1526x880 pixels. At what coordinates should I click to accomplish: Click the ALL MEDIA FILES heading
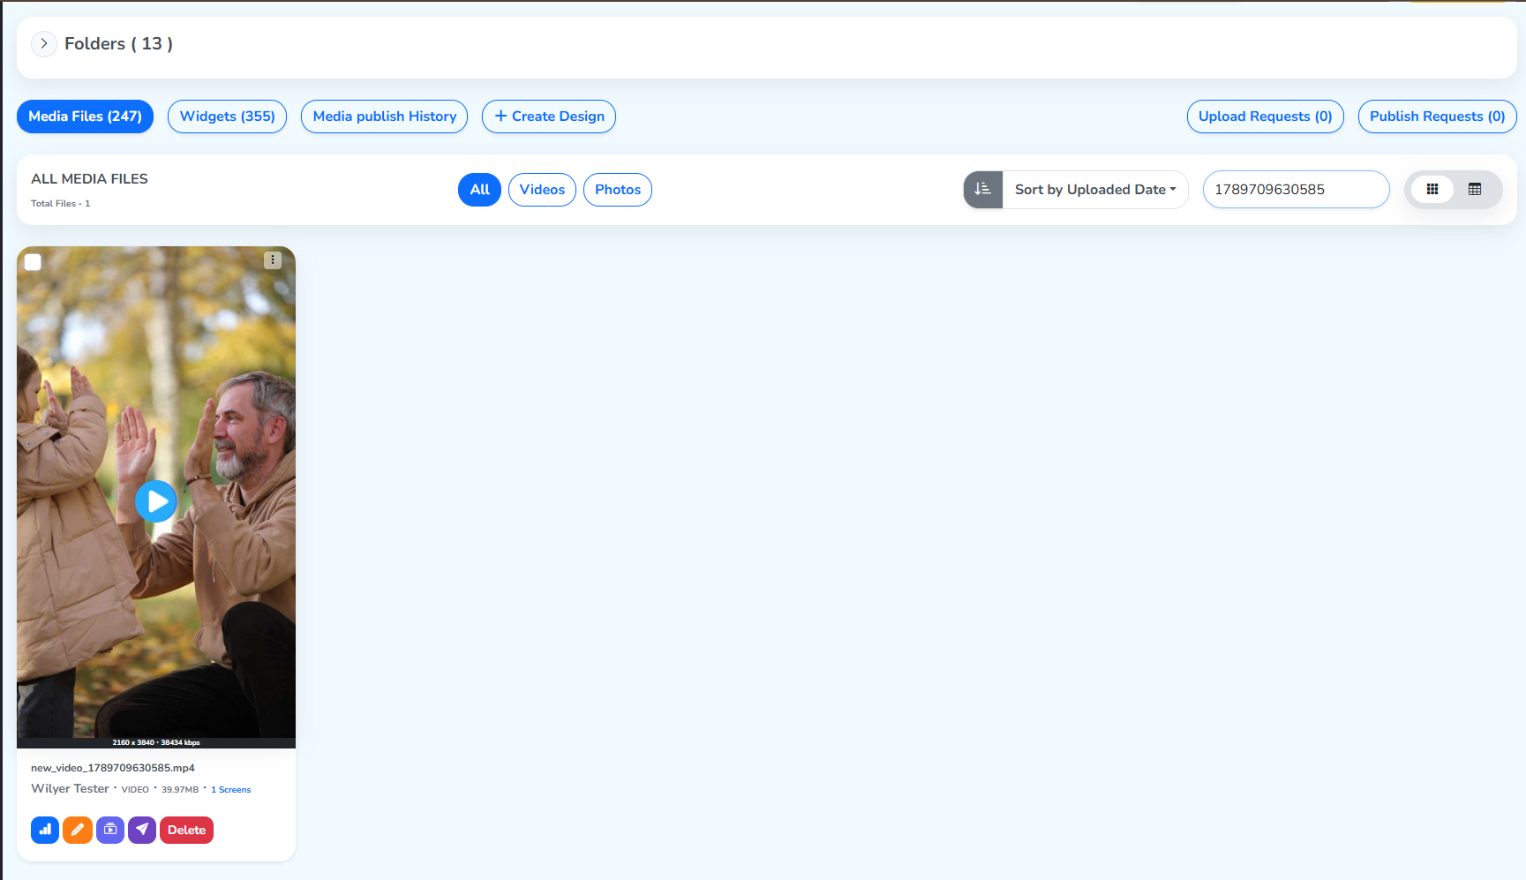coord(89,179)
